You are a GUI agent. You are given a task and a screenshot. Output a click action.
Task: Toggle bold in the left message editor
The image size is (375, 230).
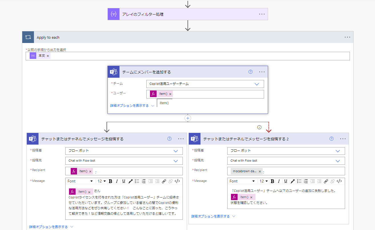point(110,181)
